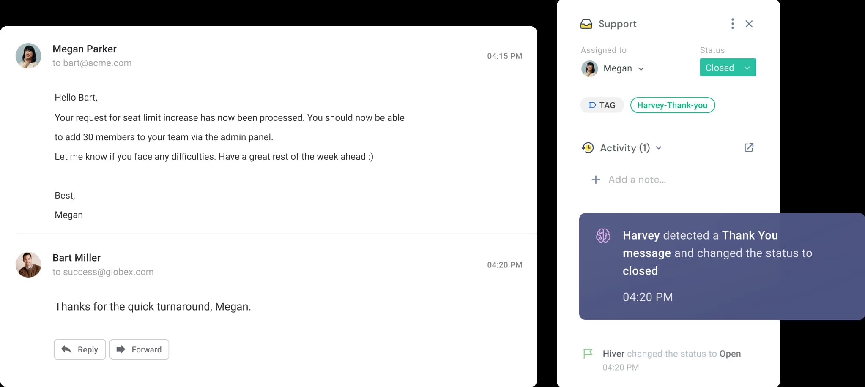Image resolution: width=865 pixels, height=387 pixels.
Task: Reply to Bart Miller's email
Action: pyautogui.click(x=80, y=349)
